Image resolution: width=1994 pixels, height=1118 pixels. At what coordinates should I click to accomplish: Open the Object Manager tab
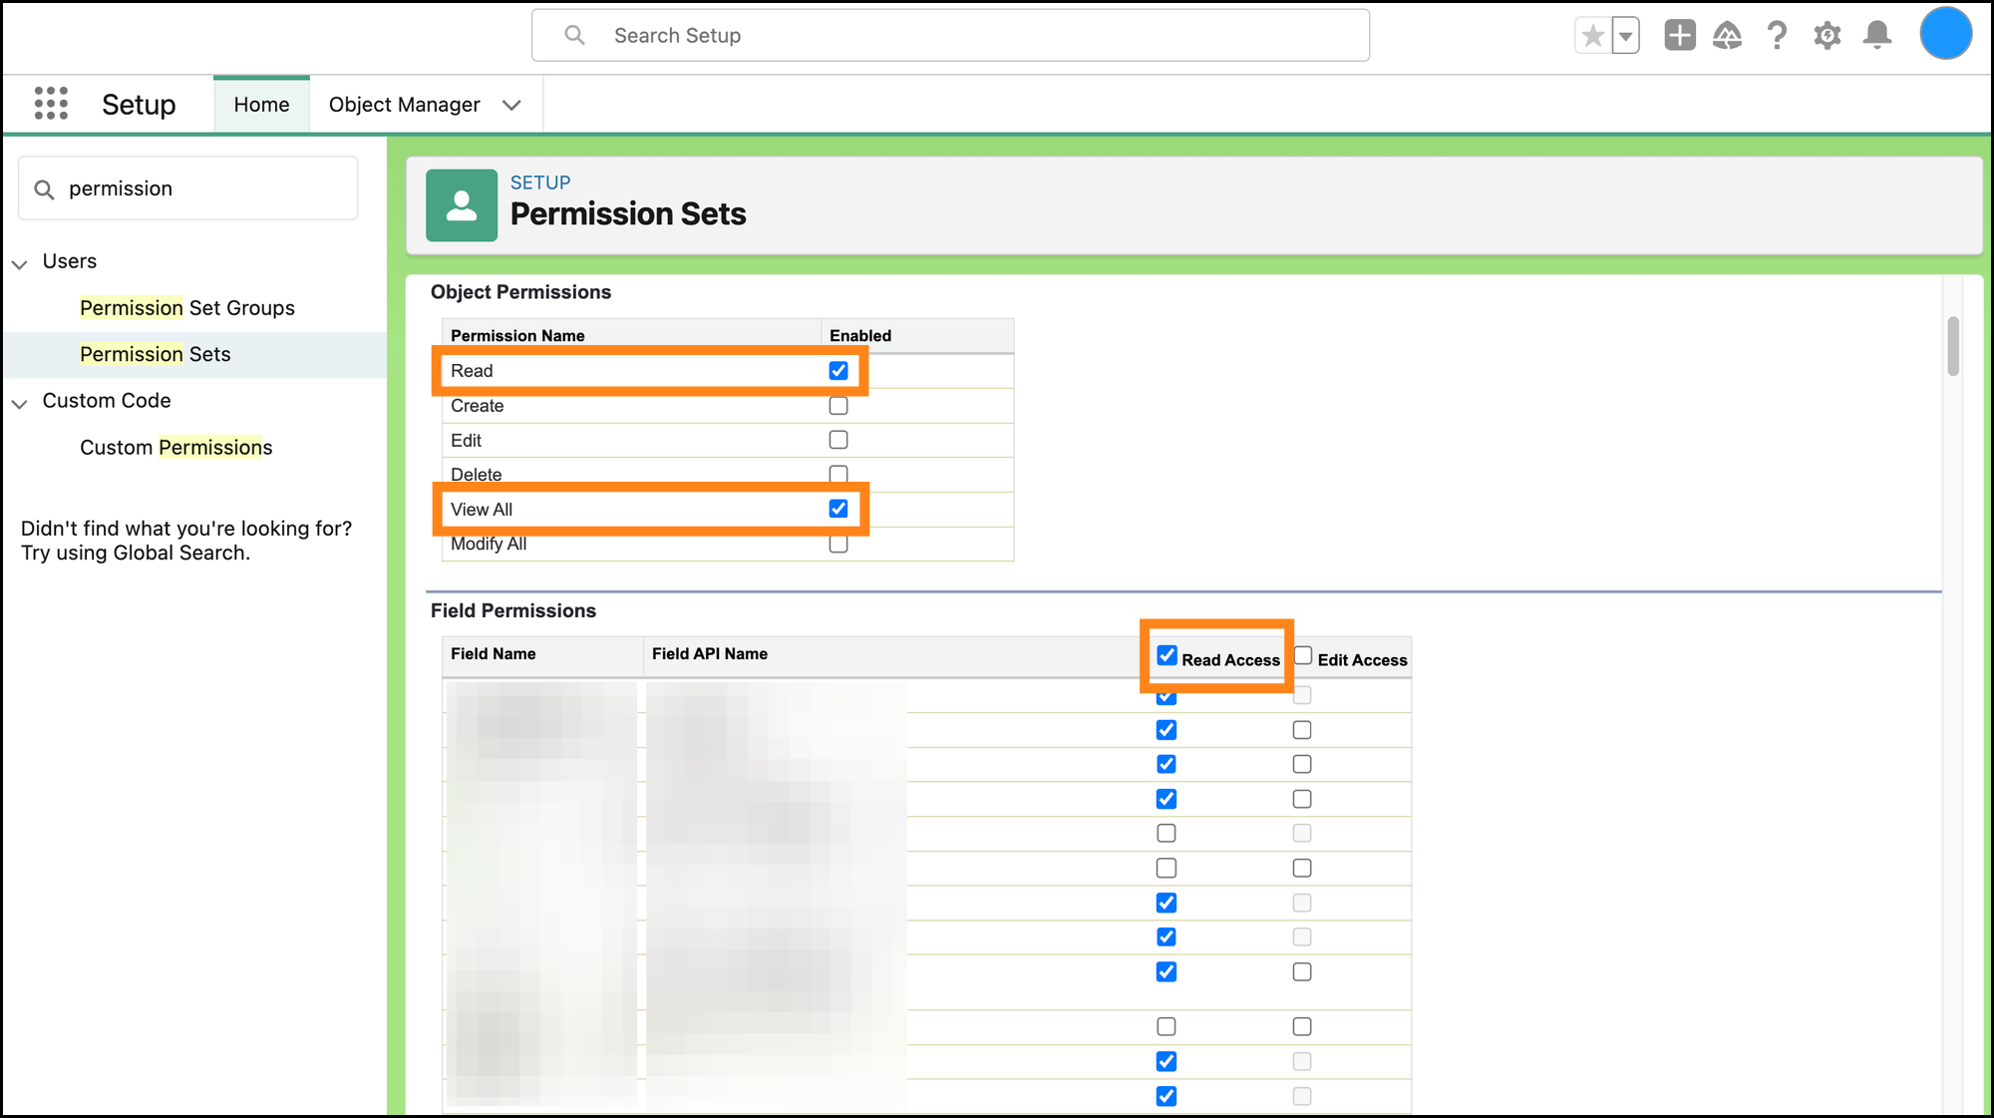[404, 105]
